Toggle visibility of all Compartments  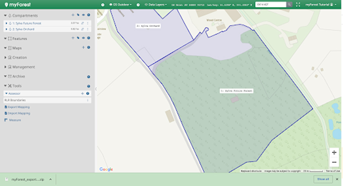83,15
